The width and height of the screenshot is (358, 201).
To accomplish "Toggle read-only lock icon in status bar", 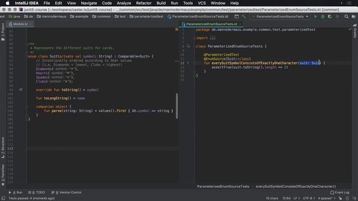I will 341,198.
